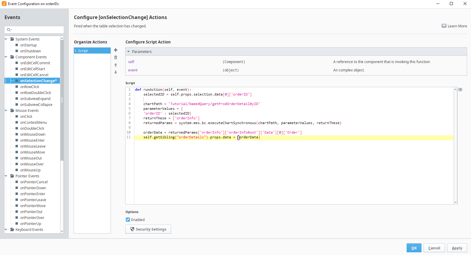Click the script editor side panel icon
This screenshot has height=255, width=471.
(460, 90)
